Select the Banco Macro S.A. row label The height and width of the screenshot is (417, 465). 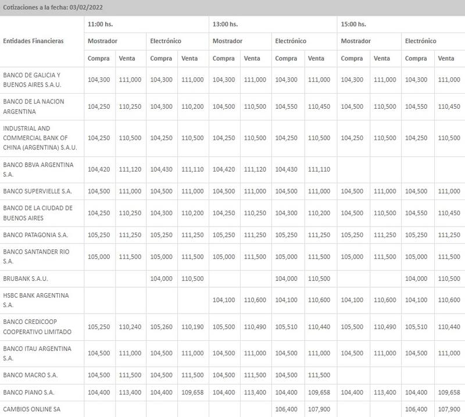coord(30,376)
